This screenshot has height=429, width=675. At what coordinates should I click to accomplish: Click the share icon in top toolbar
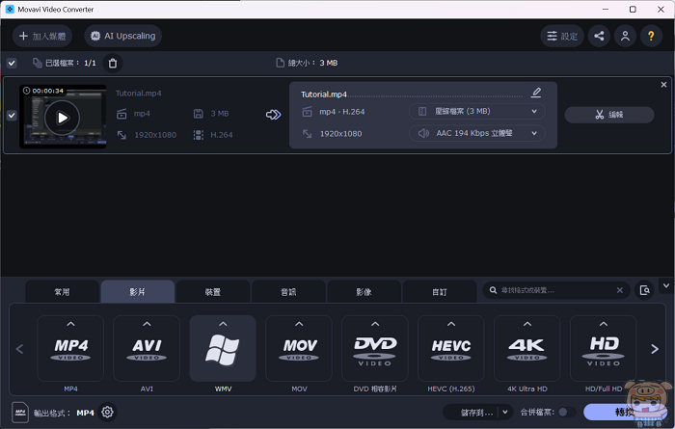[600, 37]
